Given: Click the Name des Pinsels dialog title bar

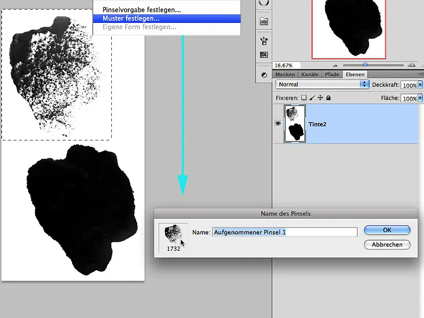Looking at the screenshot, I should 286,214.
